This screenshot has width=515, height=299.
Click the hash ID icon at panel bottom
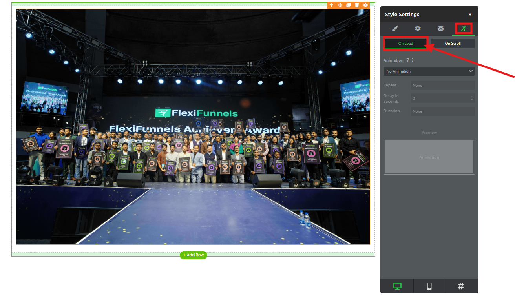pyautogui.click(x=461, y=286)
